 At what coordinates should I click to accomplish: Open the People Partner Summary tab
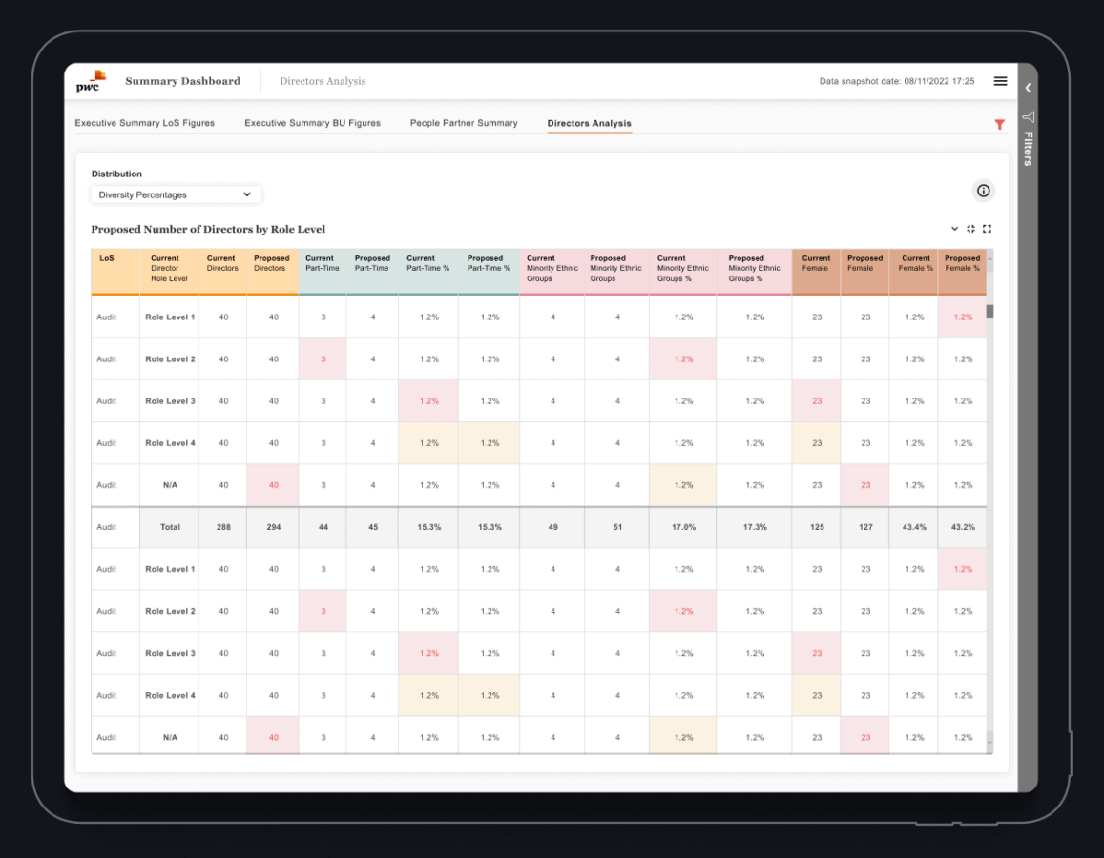[464, 123]
